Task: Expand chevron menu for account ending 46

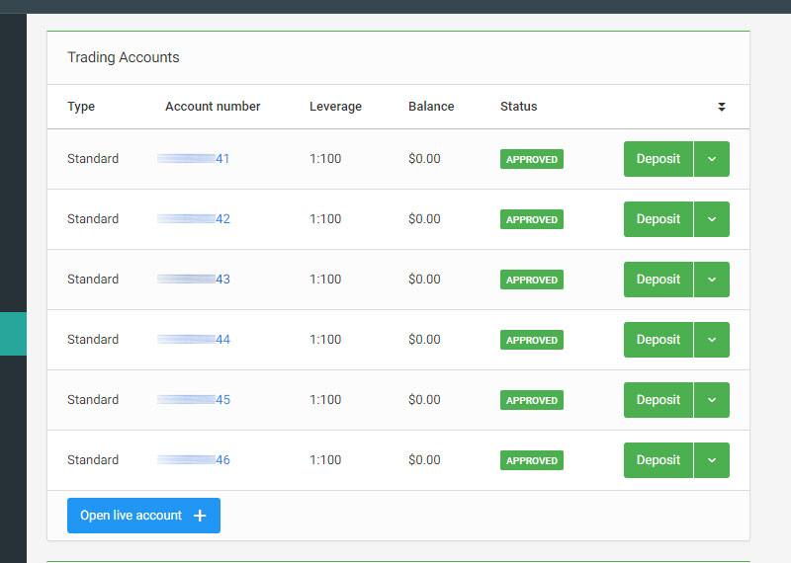Action: coord(712,460)
